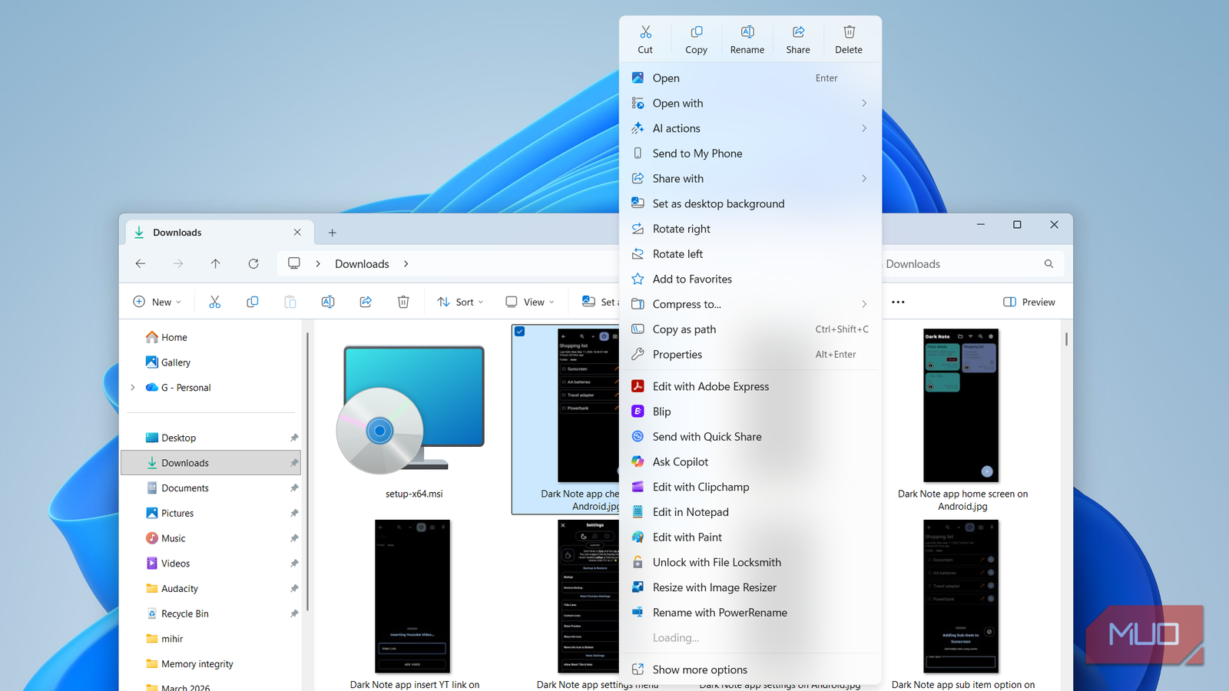Choose Send to My Phone

tap(750, 154)
